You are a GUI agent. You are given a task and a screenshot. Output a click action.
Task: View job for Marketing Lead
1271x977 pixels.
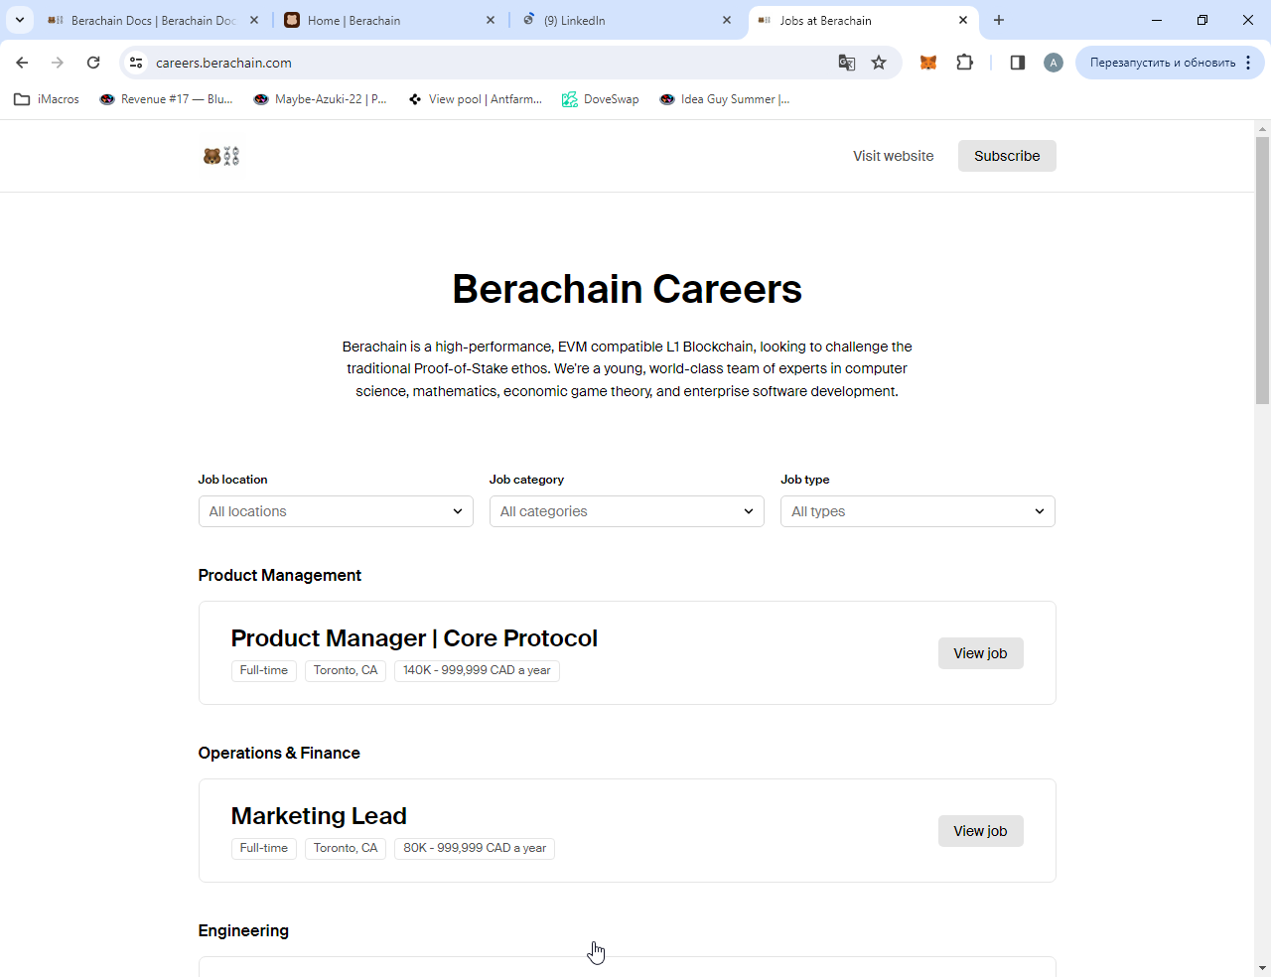[980, 831]
